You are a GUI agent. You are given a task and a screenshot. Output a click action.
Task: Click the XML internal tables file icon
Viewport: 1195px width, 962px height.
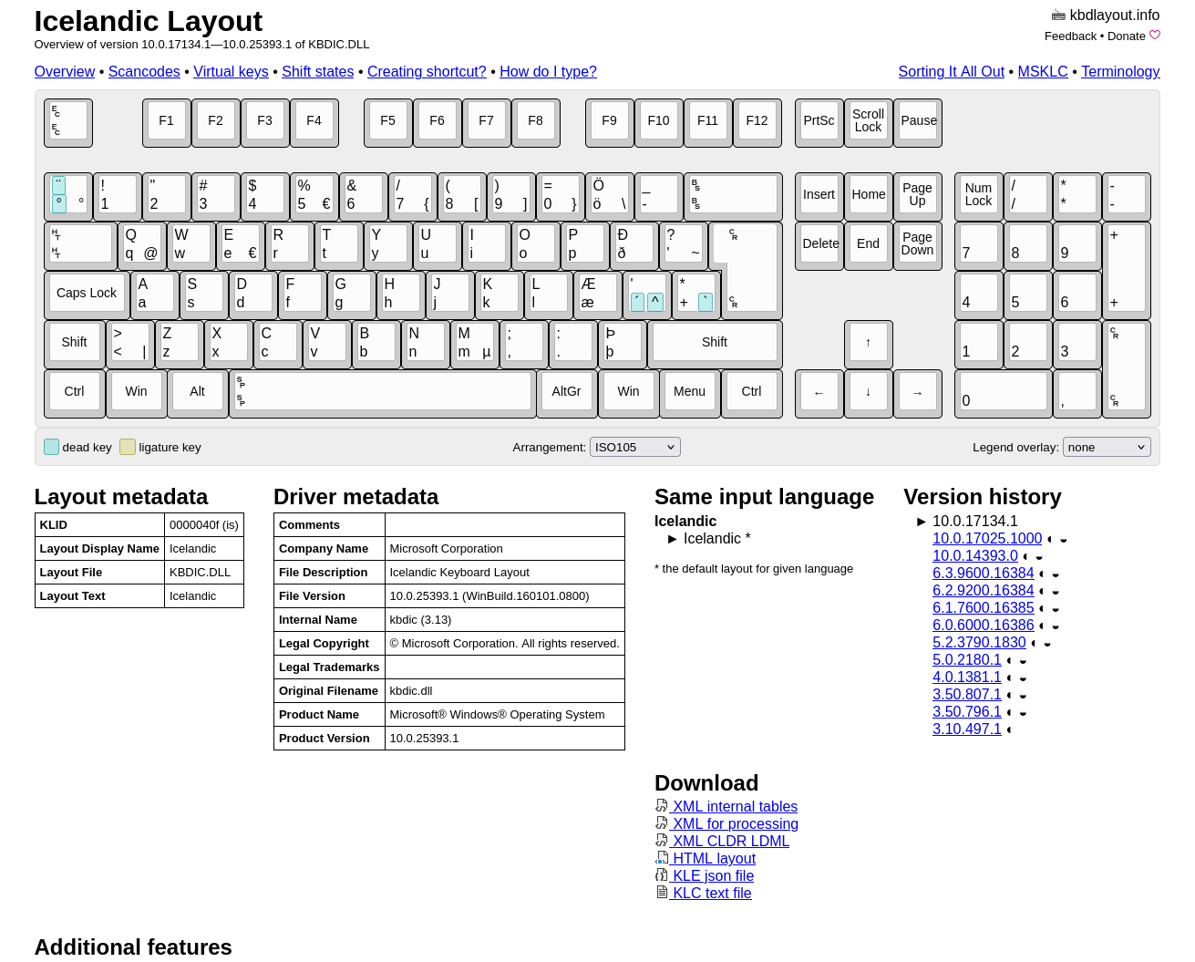tap(662, 806)
